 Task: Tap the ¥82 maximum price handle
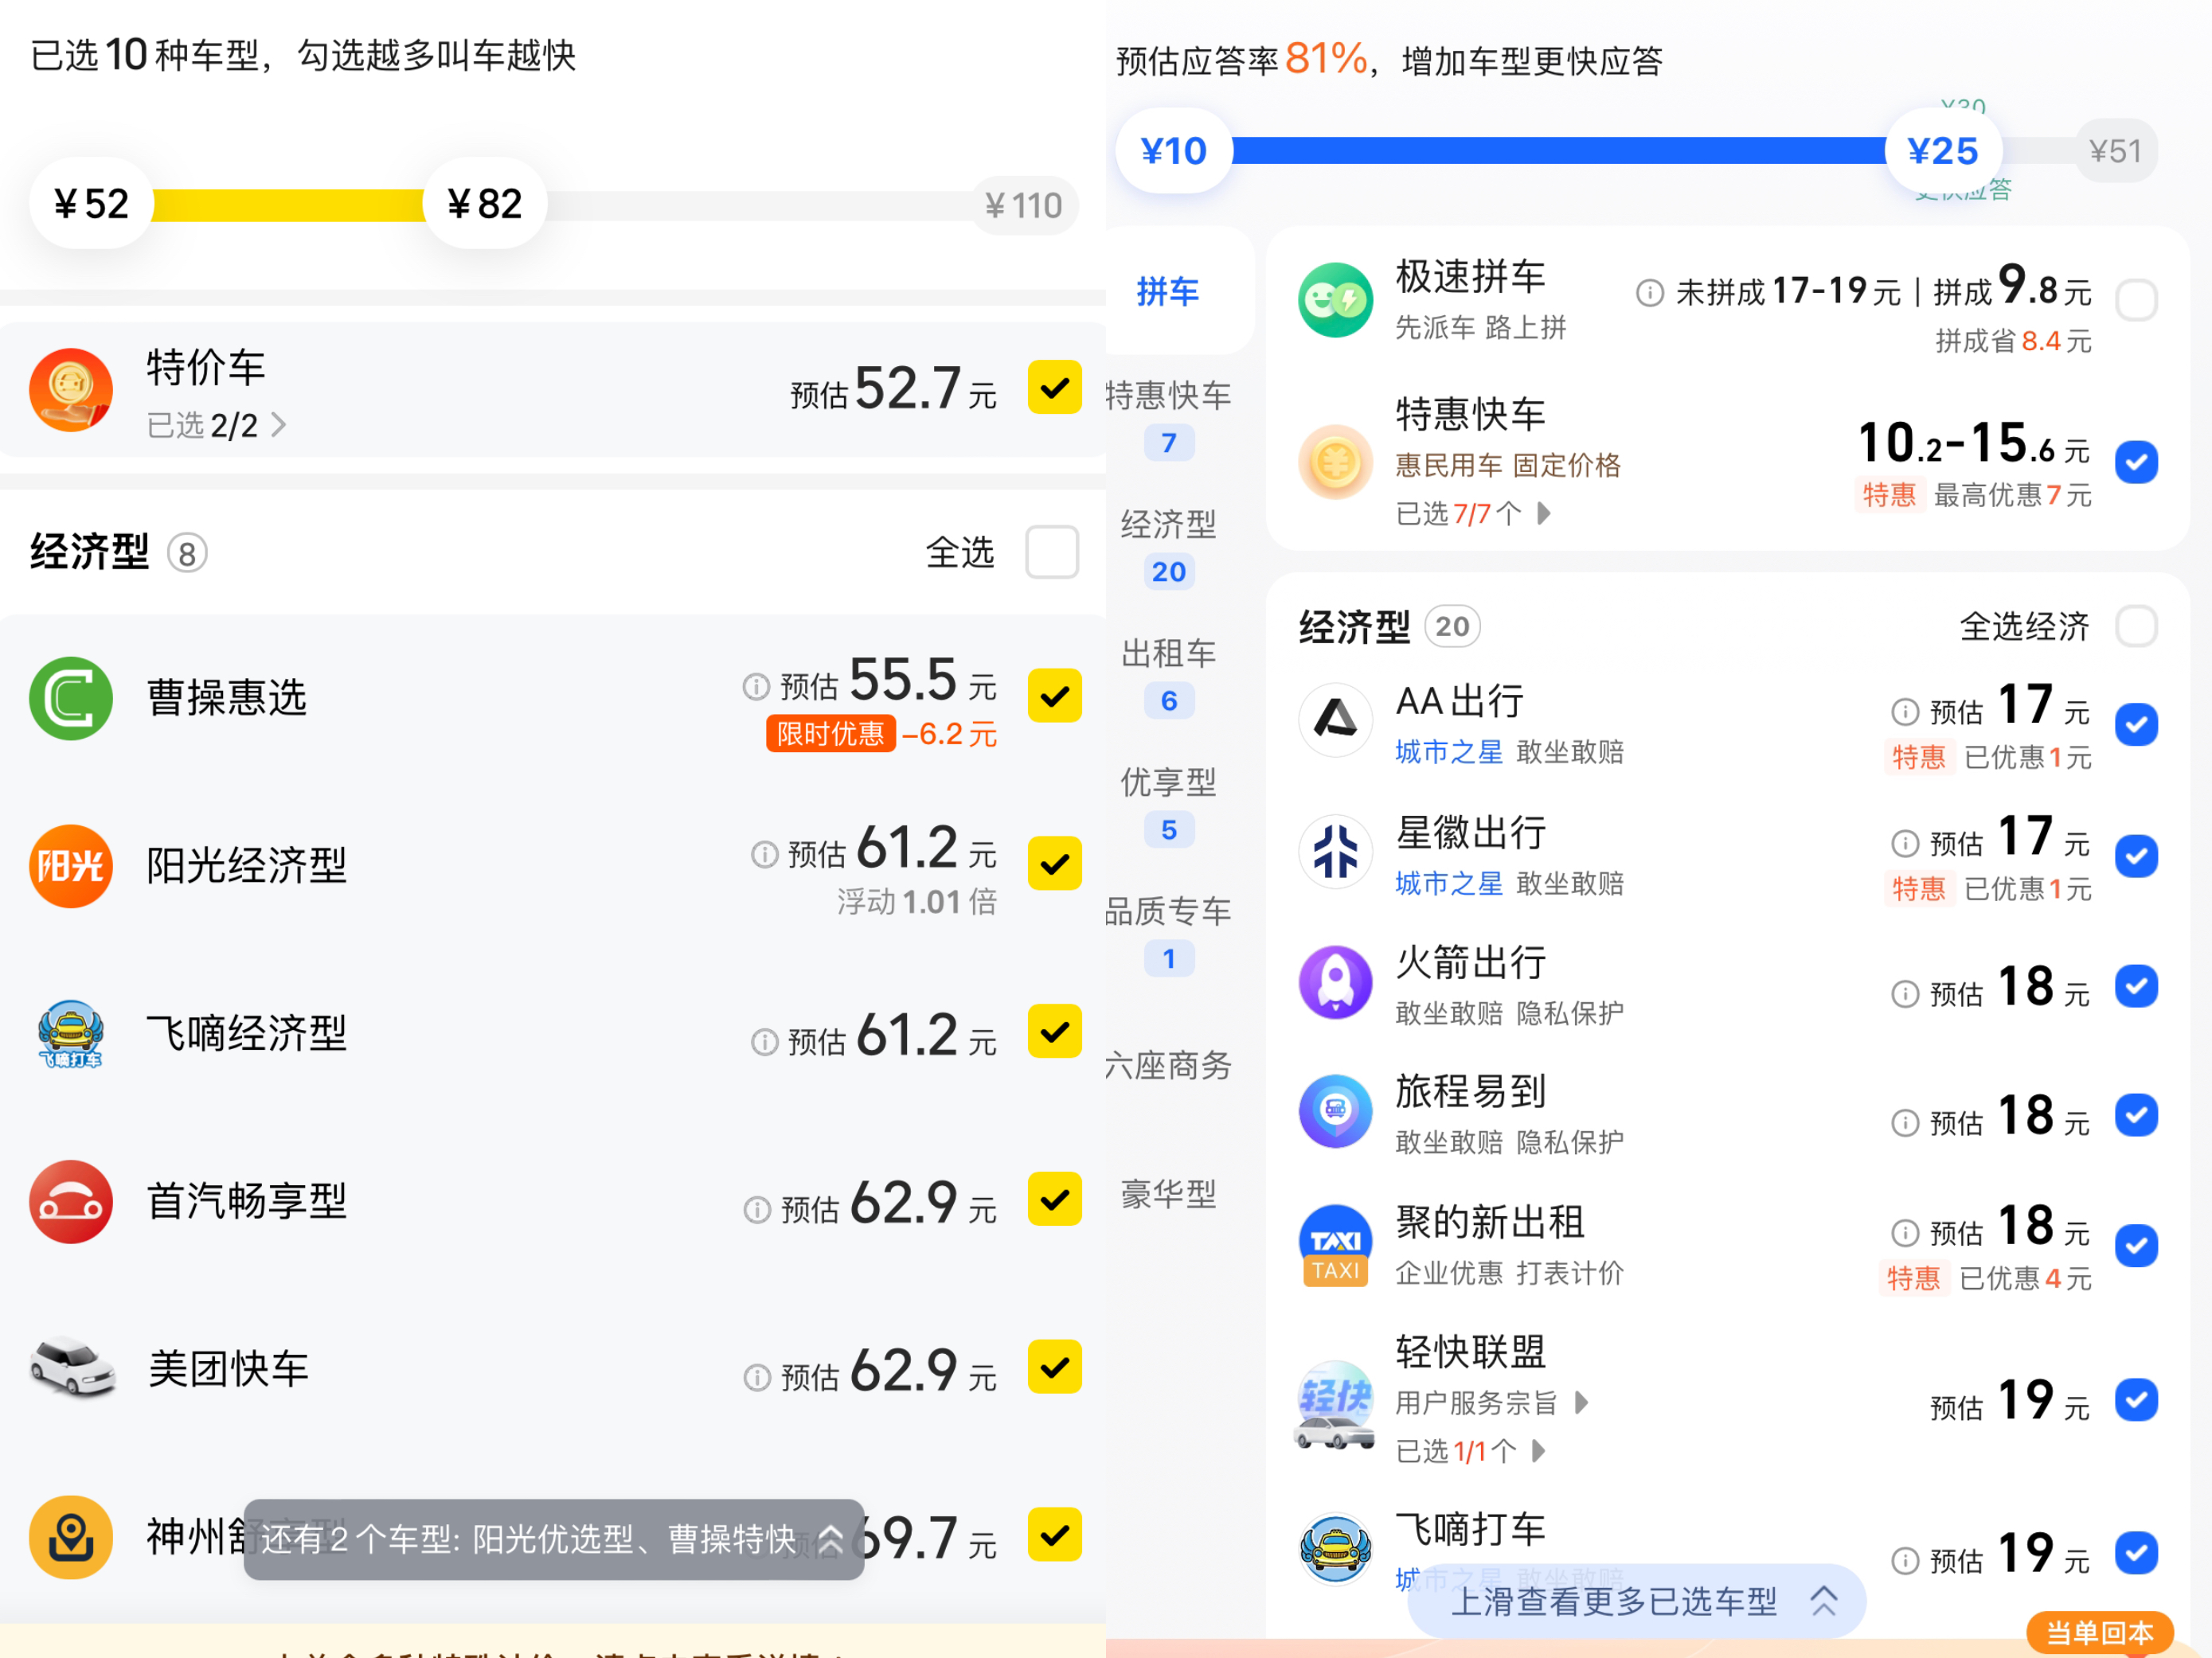485,204
